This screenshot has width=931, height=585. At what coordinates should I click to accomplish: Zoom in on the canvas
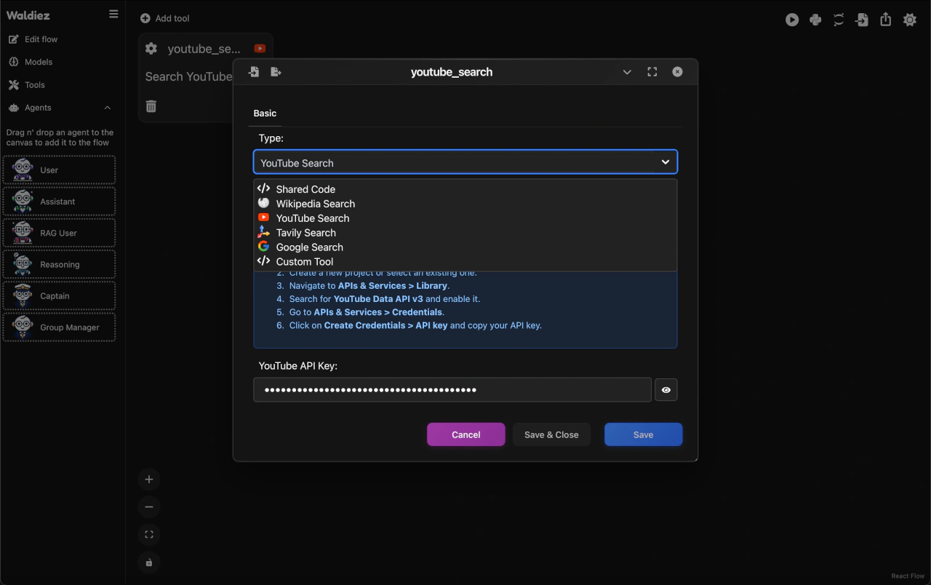149,479
